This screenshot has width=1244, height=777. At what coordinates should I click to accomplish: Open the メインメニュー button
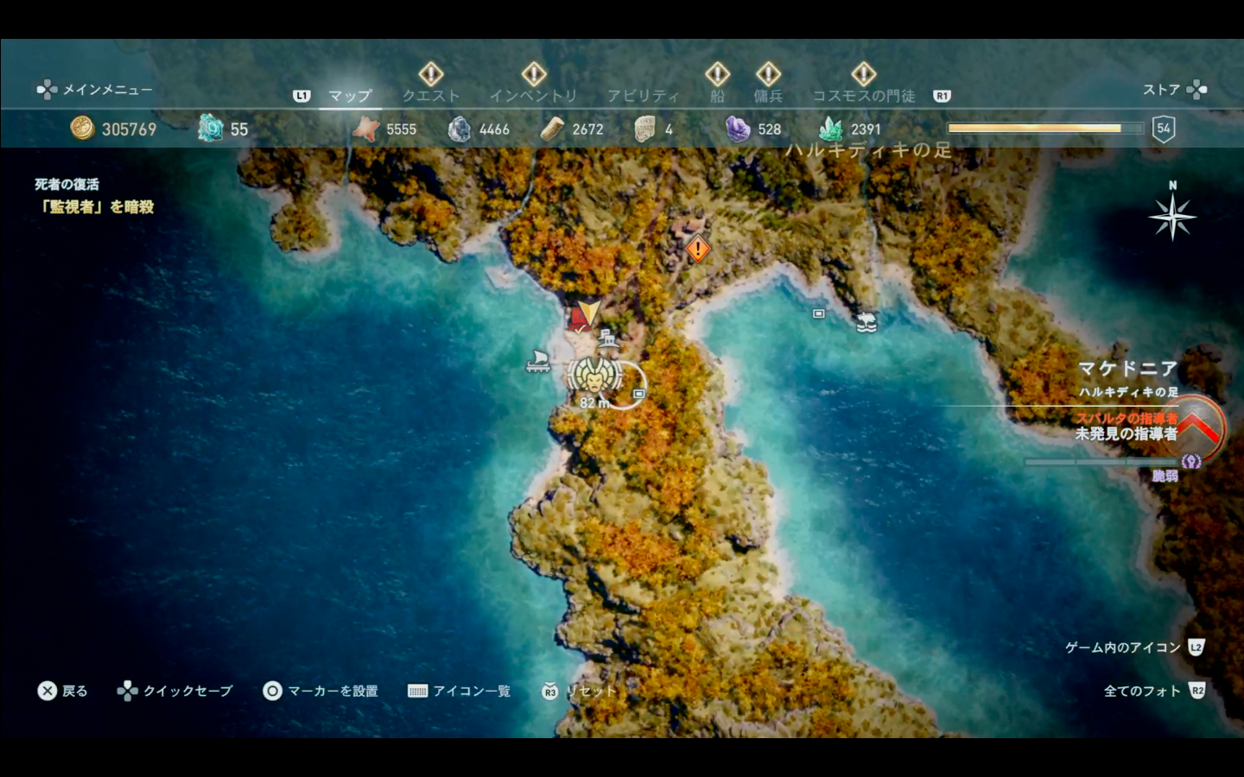click(x=94, y=89)
